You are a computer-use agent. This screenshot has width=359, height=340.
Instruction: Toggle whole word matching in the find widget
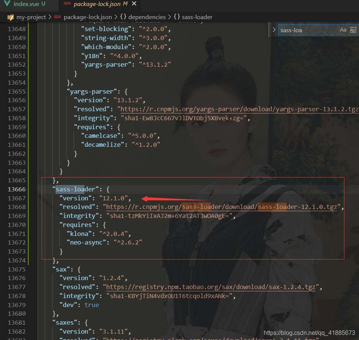(353, 30)
